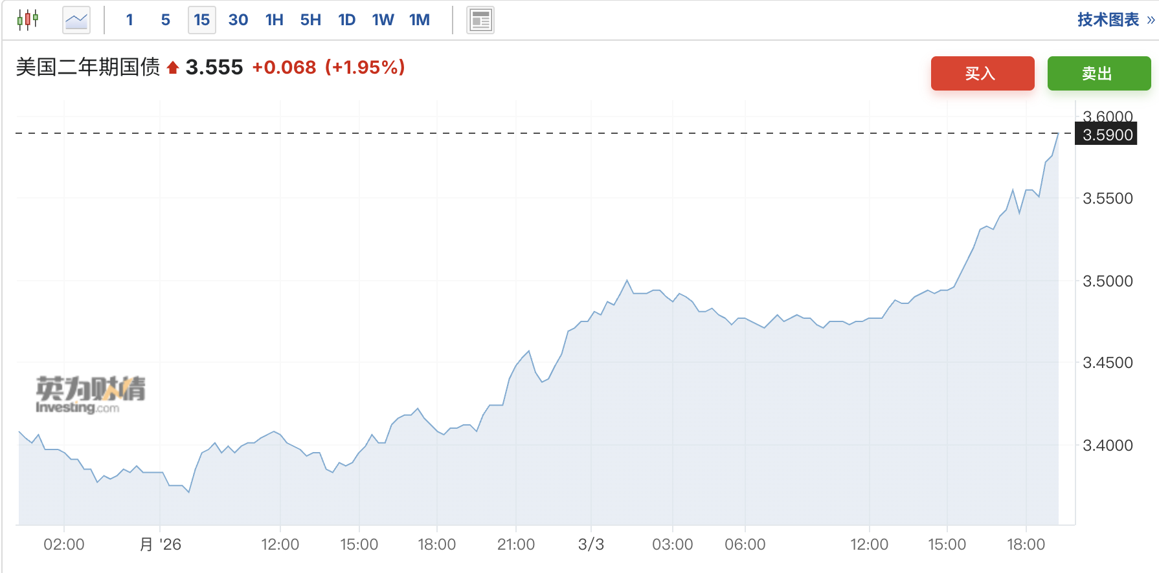Screen dimensions: 1159x573
Task: Select the 1M monthly timeframe
Action: pos(420,20)
